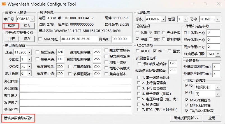This screenshot has height=124, width=225.
Task: Enable 输出扩展帧头 checkbox
Action: pos(106,50)
